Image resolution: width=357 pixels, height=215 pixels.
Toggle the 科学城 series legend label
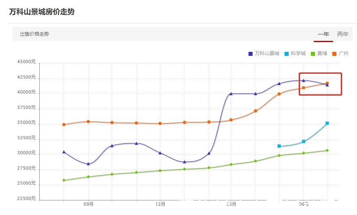click(298, 53)
